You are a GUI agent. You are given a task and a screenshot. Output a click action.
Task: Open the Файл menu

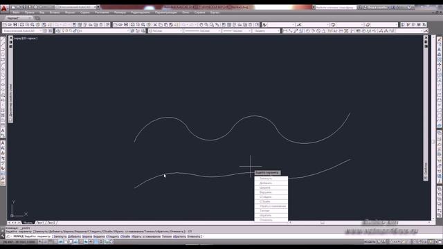[x=16, y=12]
